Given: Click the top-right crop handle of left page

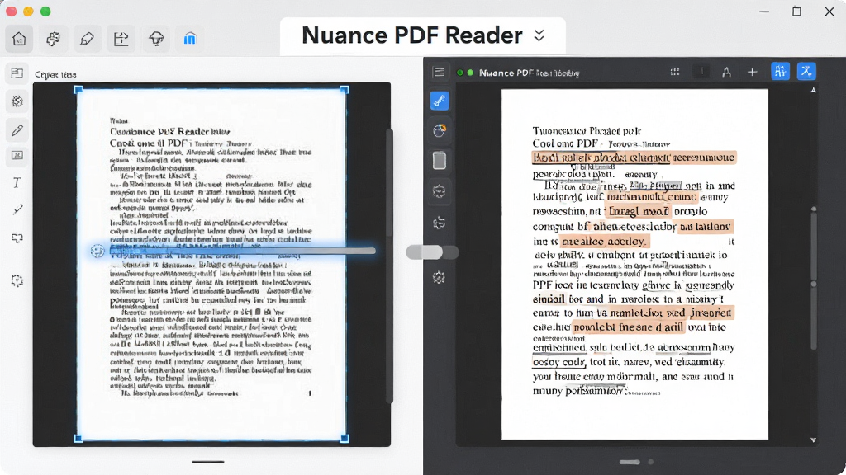Looking at the screenshot, I should click(345, 89).
